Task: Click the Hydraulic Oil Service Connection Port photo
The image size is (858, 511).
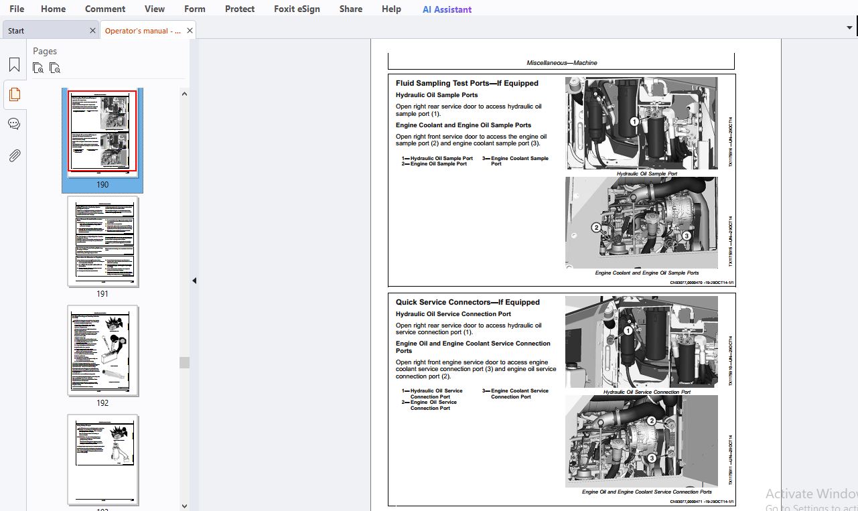Action: pos(641,342)
